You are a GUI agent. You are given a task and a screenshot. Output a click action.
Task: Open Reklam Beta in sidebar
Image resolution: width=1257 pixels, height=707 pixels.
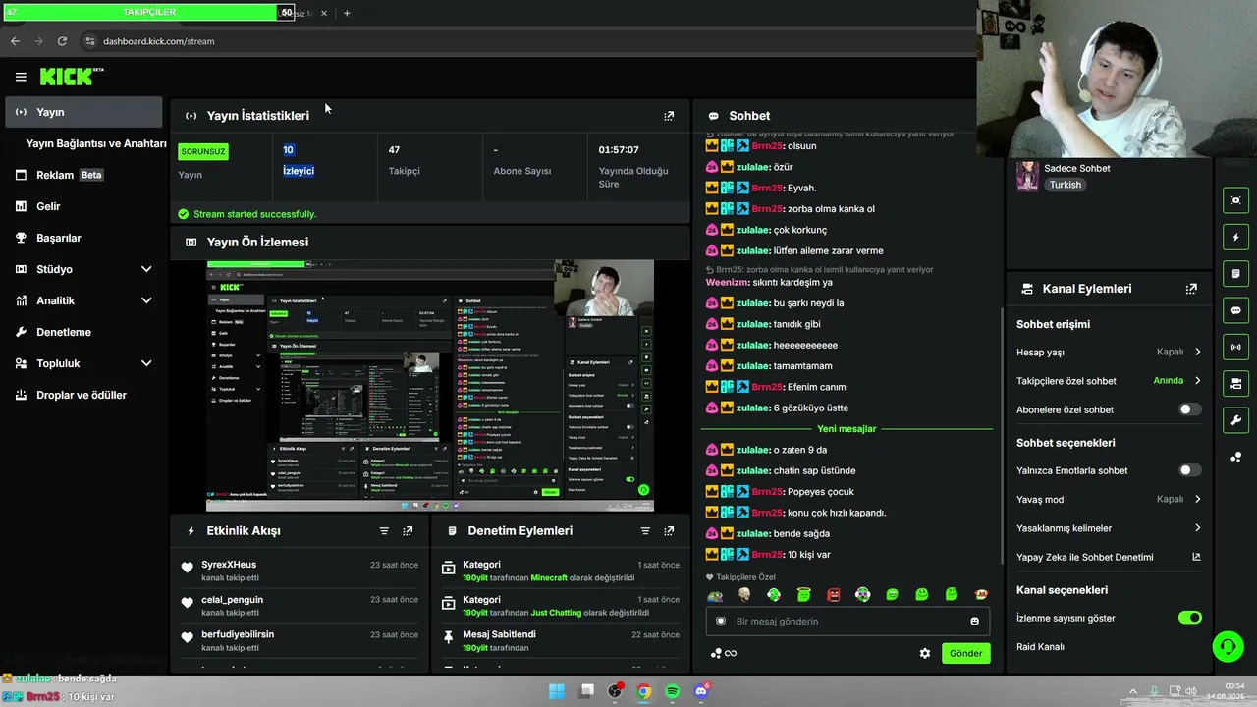(83, 175)
